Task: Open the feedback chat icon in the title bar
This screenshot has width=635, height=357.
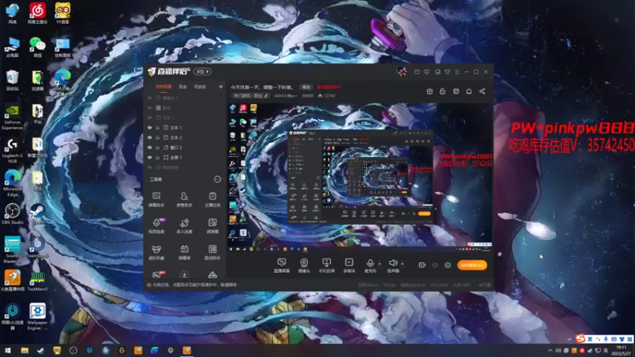Action: pyautogui.click(x=426, y=71)
